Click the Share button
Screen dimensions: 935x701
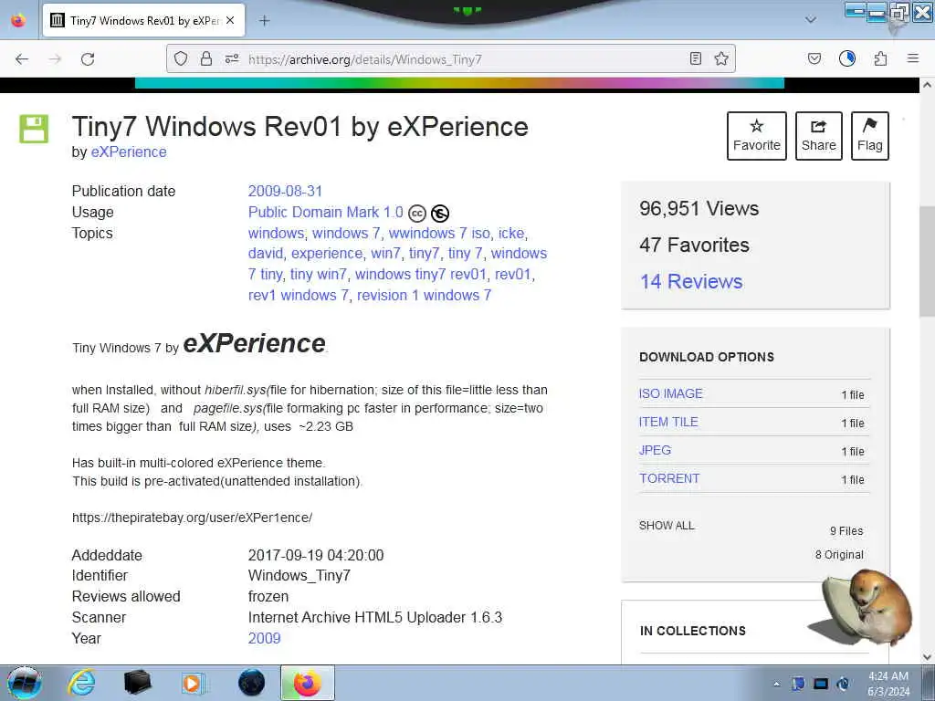coord(819,136)
